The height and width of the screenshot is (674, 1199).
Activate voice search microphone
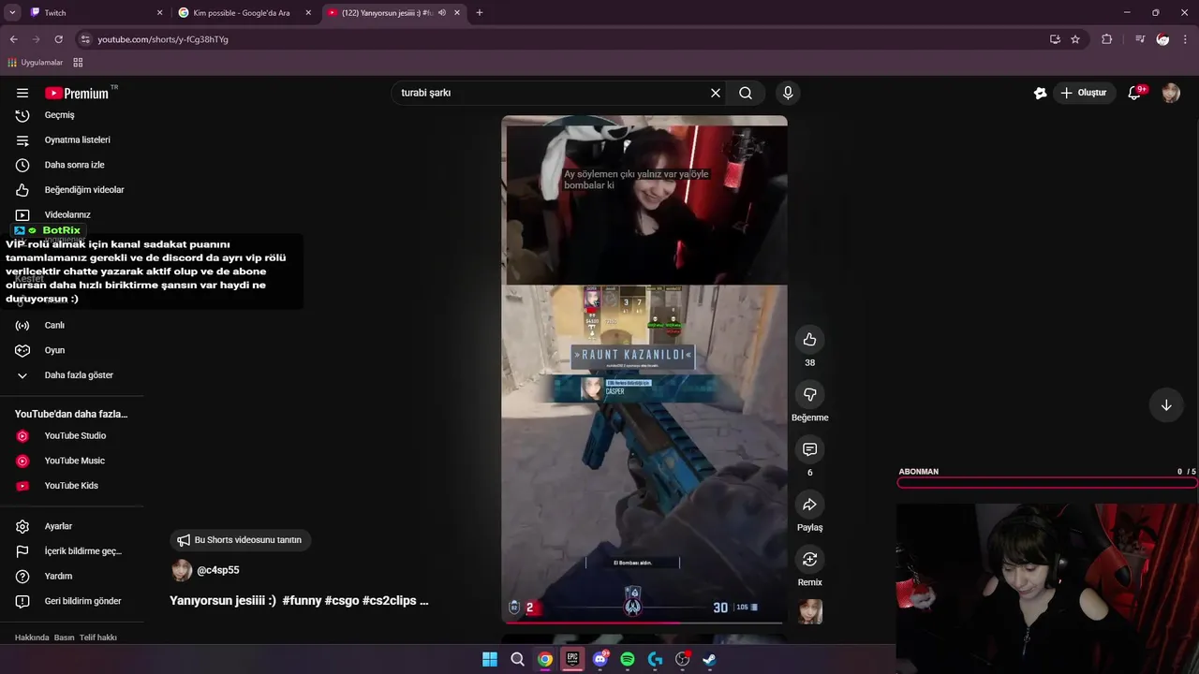[788, 93]
